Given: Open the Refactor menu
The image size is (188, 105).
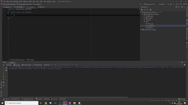Looking at the screenshot, I should click(26, 1).
